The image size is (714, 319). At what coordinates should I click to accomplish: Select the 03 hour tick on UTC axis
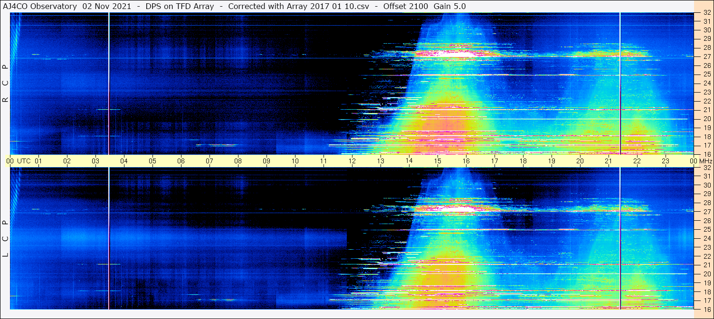point(95,161)
